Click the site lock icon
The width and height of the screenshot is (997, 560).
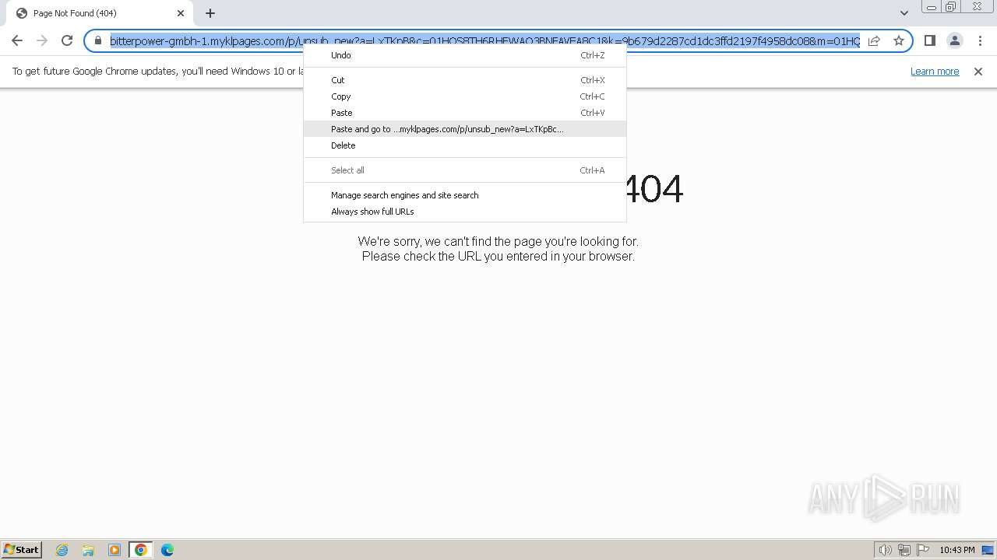98,40
